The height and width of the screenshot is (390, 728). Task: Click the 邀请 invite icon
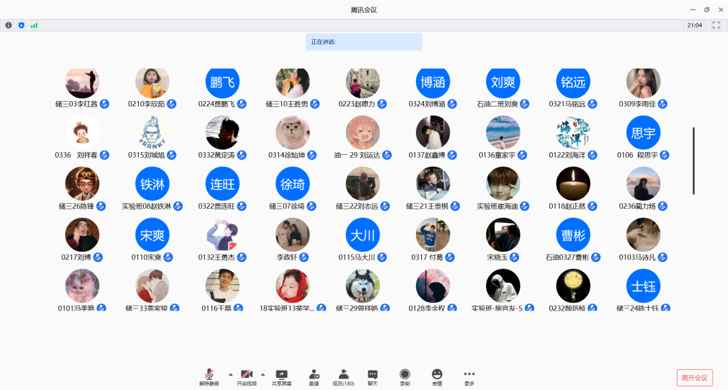[313, 377]
